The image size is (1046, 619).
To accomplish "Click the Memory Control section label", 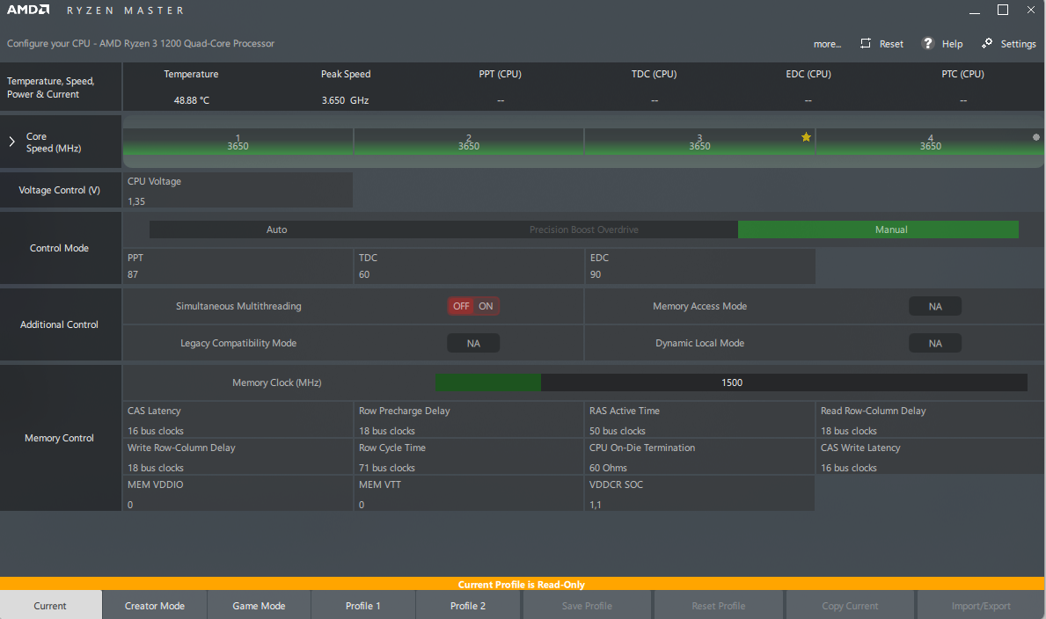I will 59,438.
